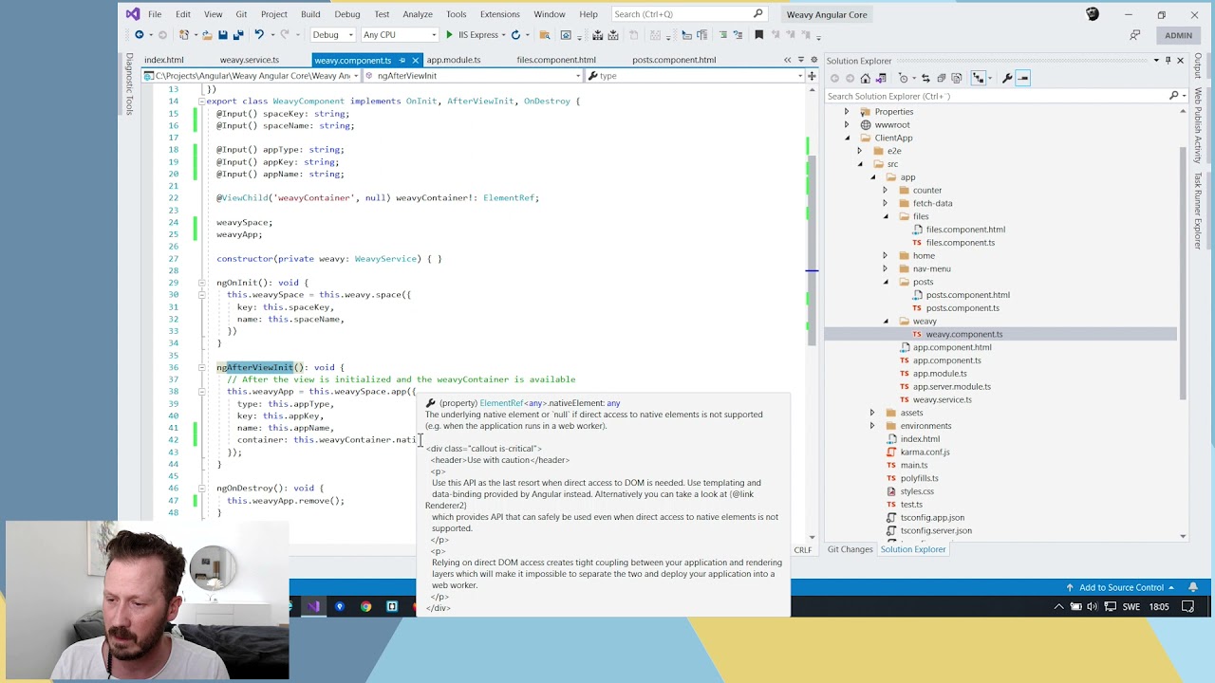Open Task Runner Explorer side tab
This screenshot has width=1215, height=683.
(x=1198, y=210)
